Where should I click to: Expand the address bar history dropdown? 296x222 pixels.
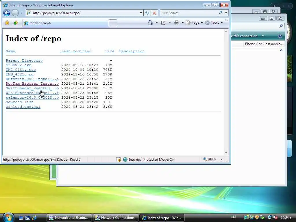click(x=141, y=13)
